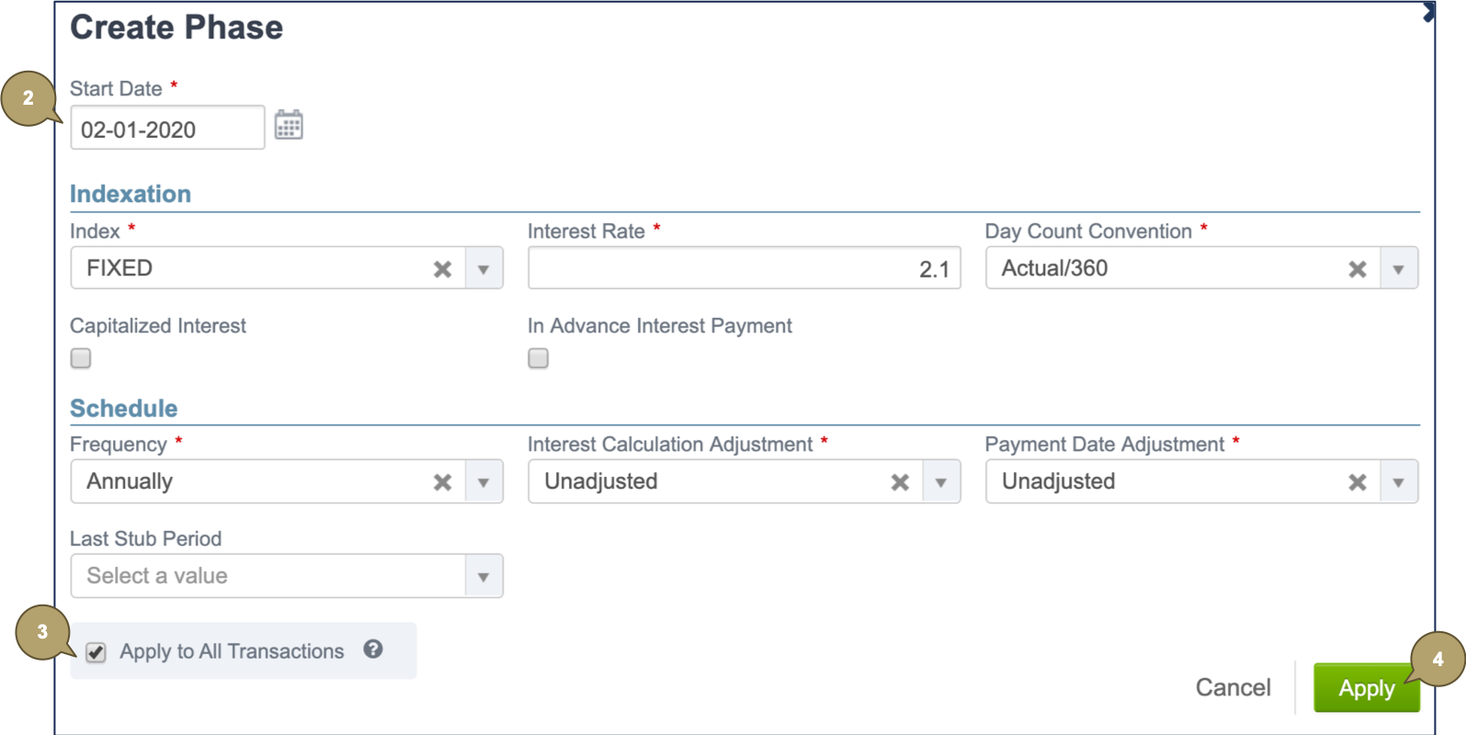1466x735 pixels.
Task: Click into the Start Date field
Action: tap(166, 129)
